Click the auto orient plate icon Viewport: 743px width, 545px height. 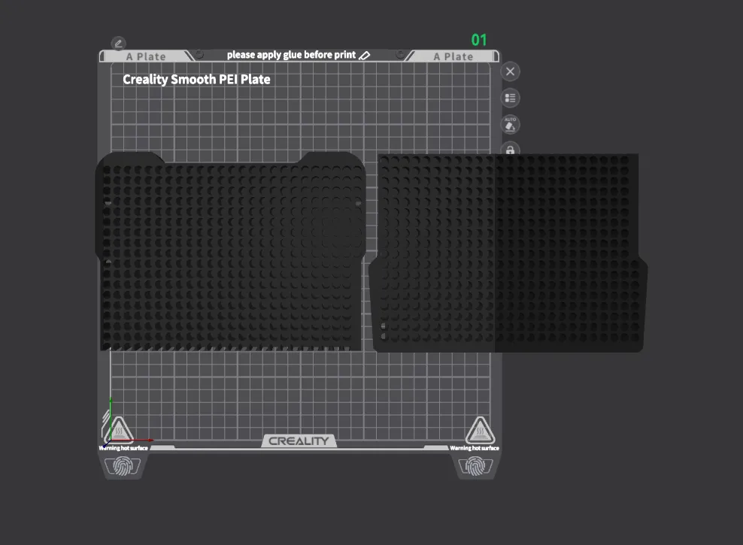point(511,125)
